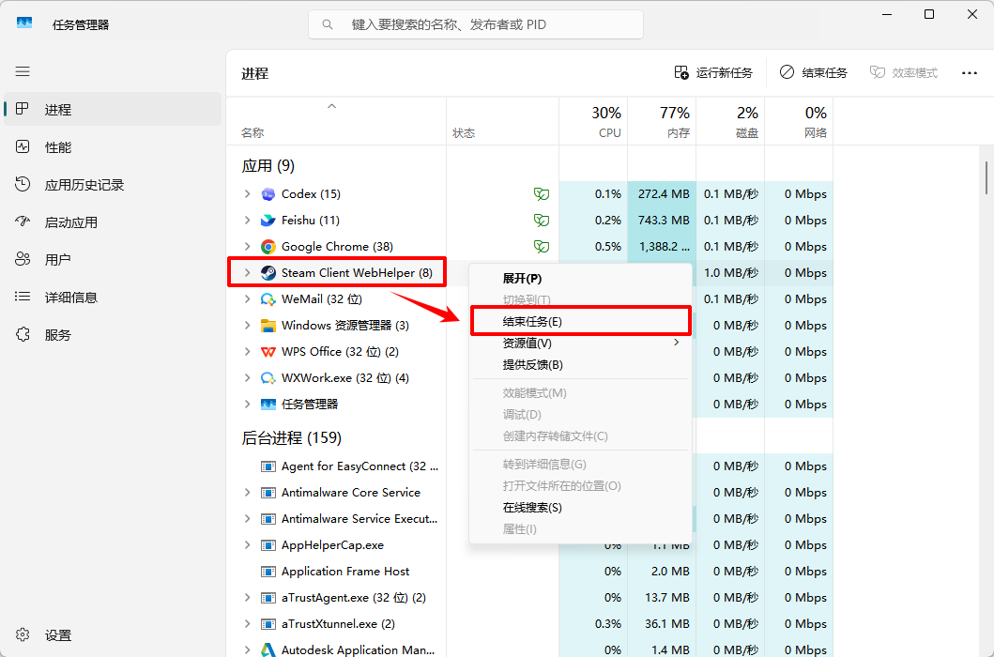Click the Feishu app icon

tap(268, 220)
